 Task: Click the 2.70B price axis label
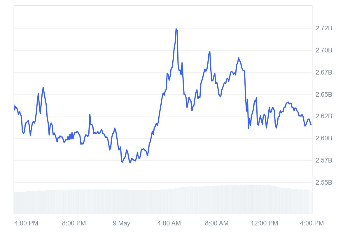pos(324,50)
